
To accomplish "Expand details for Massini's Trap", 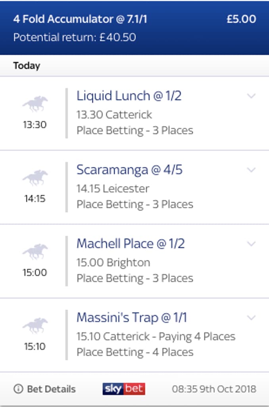I will pos(250,318).
